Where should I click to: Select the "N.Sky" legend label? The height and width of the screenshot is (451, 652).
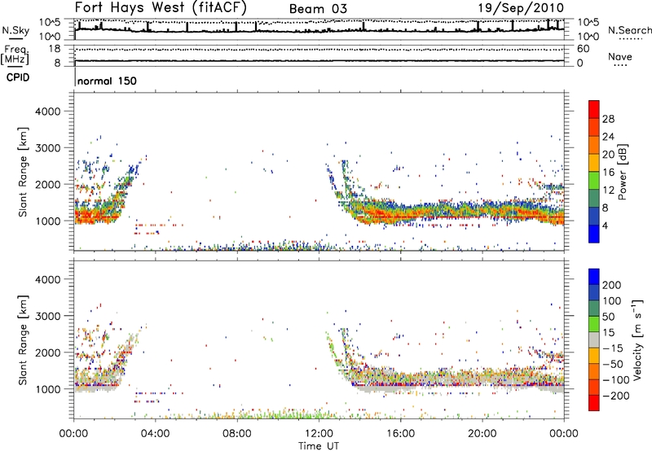pyautogui.click(x=15, y=30)
